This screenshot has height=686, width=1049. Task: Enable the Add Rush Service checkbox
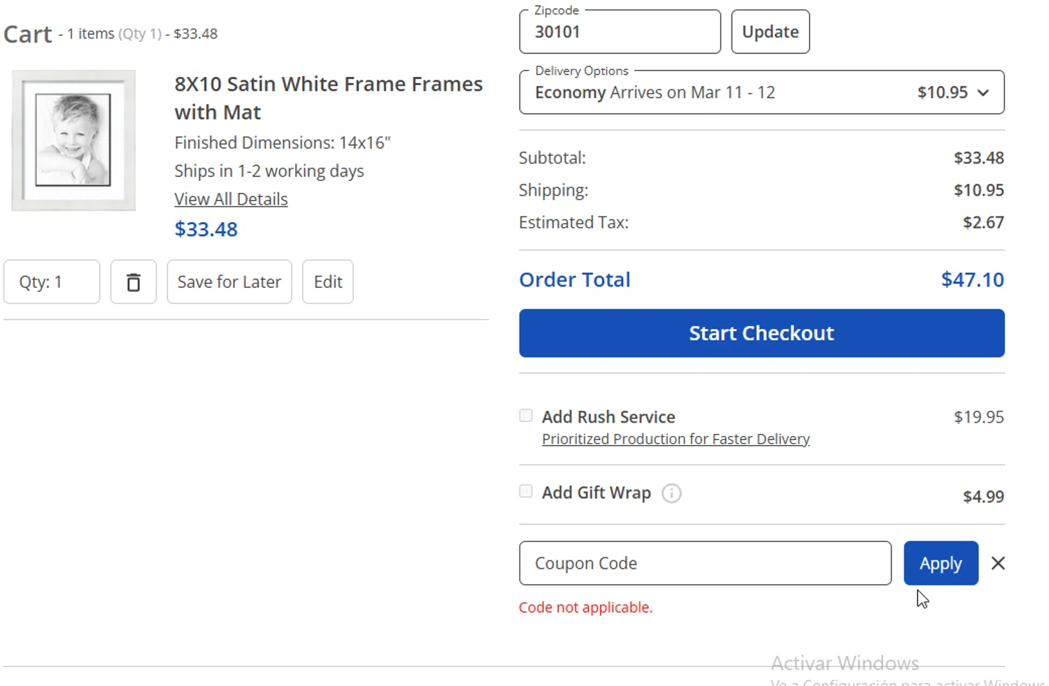point(526,416)
